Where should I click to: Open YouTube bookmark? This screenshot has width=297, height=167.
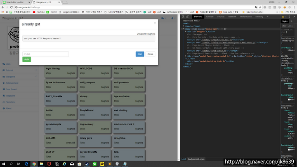(x=39, y=12)
